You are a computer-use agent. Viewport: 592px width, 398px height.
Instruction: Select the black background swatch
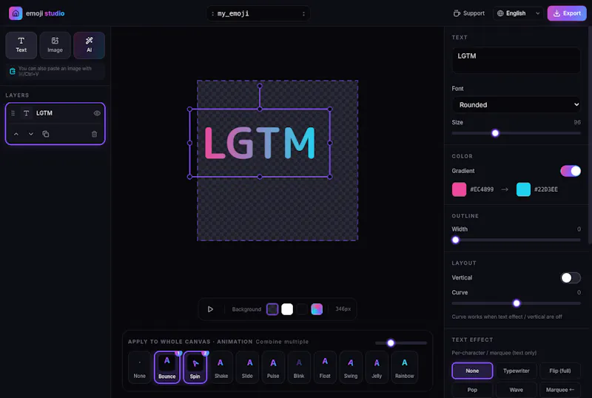click(x=302, y=309)
